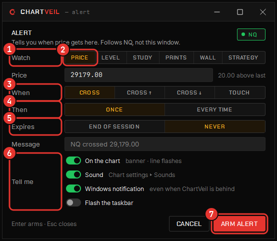Screen dimensions: 277x241
Task: Click 'even when ChartVeil is behind' text
Action: pyautogui.click(x=192, y=189)
